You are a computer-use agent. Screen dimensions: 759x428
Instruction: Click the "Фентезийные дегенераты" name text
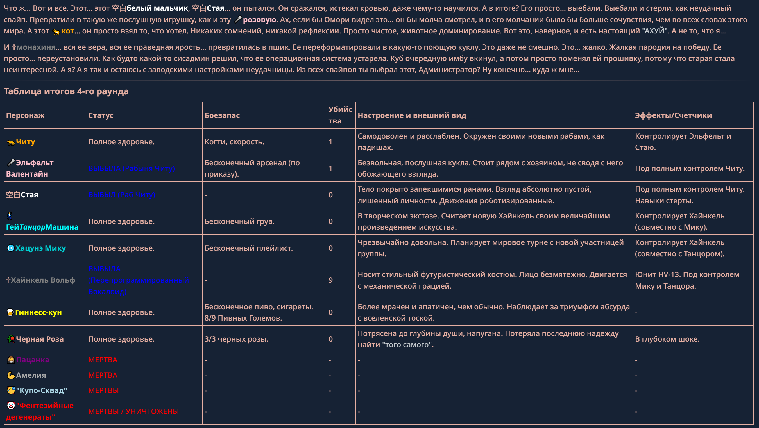click(x=40, y=411)
